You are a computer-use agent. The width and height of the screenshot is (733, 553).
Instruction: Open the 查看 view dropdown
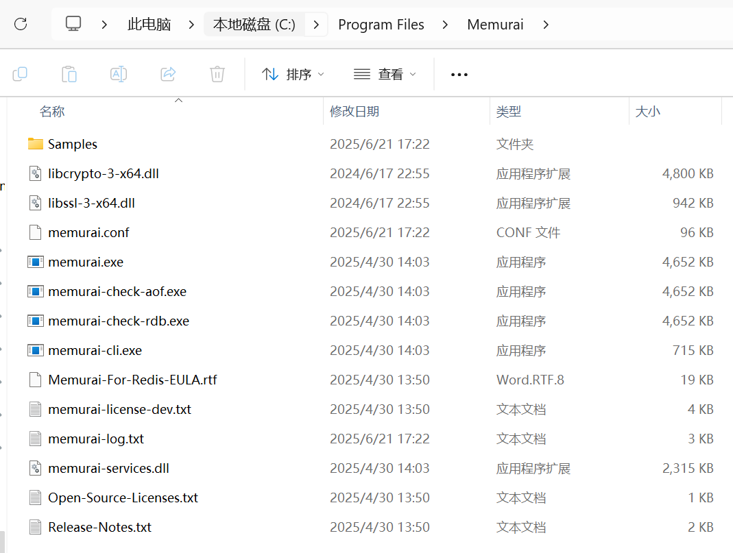[x=385, y=74]
